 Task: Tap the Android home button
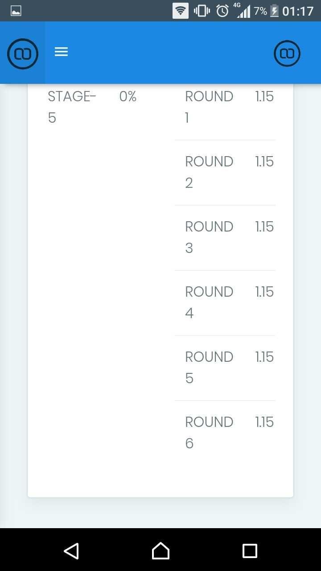pos(160,551)
